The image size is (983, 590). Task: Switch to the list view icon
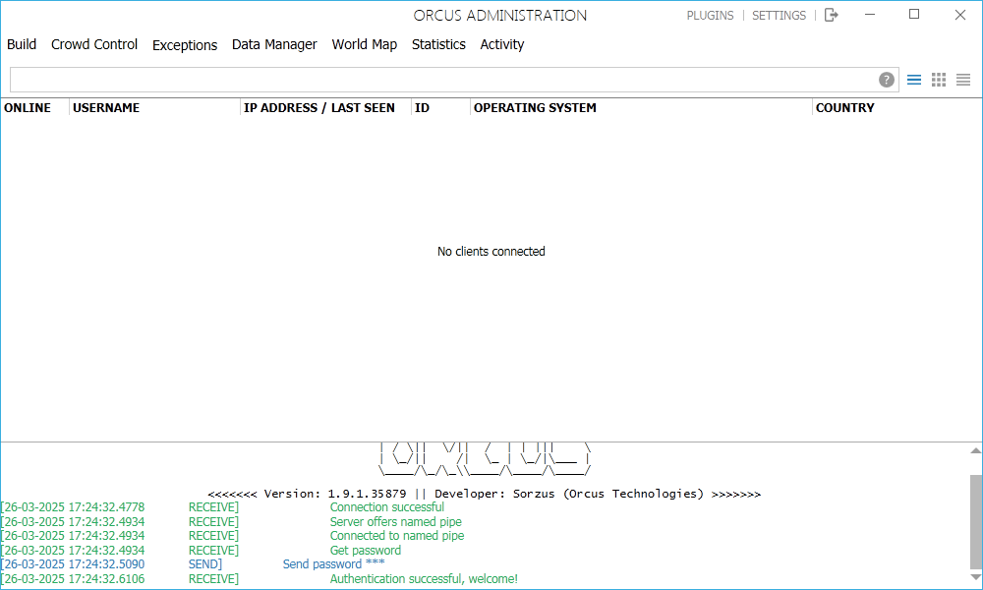coord(914,80)
